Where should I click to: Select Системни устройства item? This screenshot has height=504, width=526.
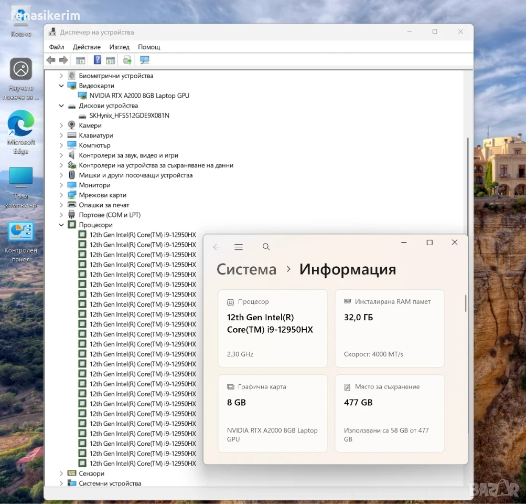pos(110,484)
